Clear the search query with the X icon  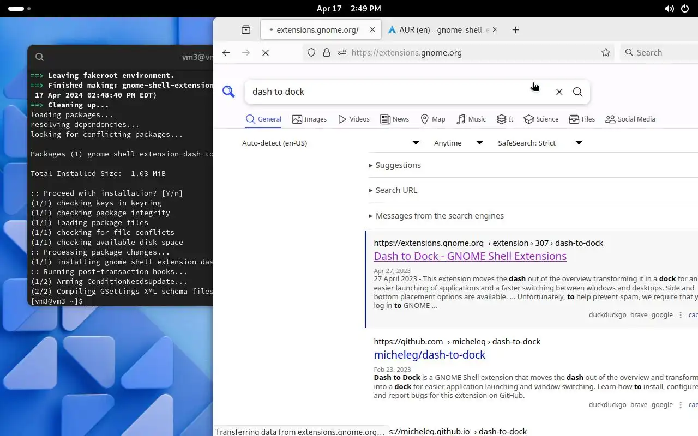coord(559,92)
